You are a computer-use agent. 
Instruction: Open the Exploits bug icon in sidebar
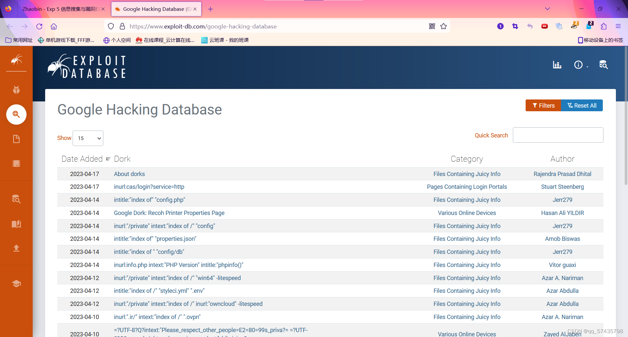click(x=16, y=89)
